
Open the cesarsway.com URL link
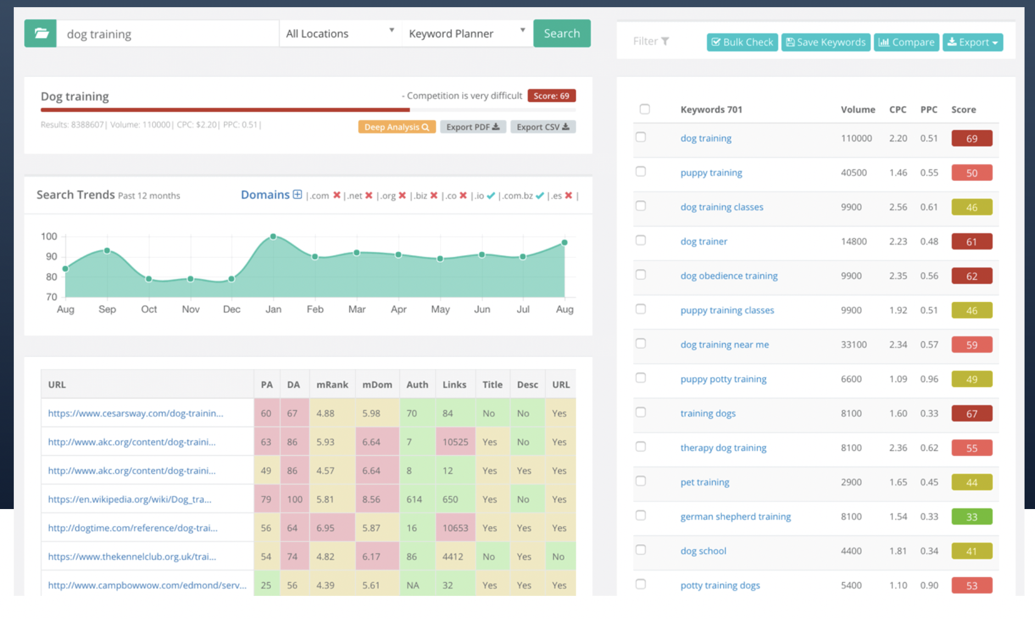pyautogui.click(x=136, y=413)
